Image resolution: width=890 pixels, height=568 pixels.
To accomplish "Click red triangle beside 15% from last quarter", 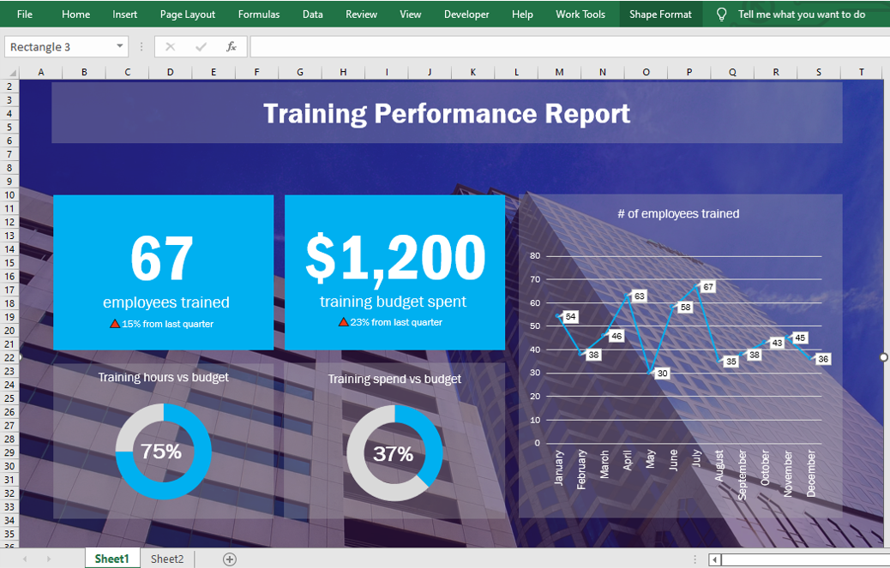I will [x=115, y=324].
